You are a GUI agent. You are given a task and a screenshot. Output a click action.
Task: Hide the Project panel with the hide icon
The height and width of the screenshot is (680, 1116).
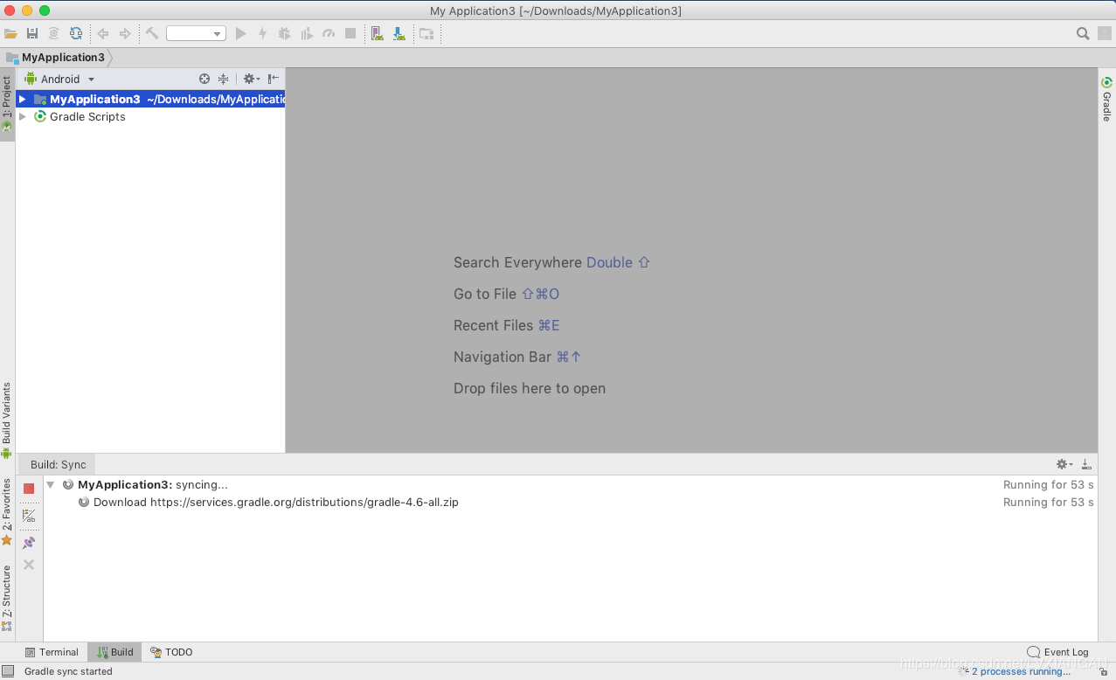(274, 79)
